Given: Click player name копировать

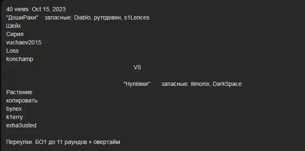Looking at the screenshot, I should (x=22, y=101).
